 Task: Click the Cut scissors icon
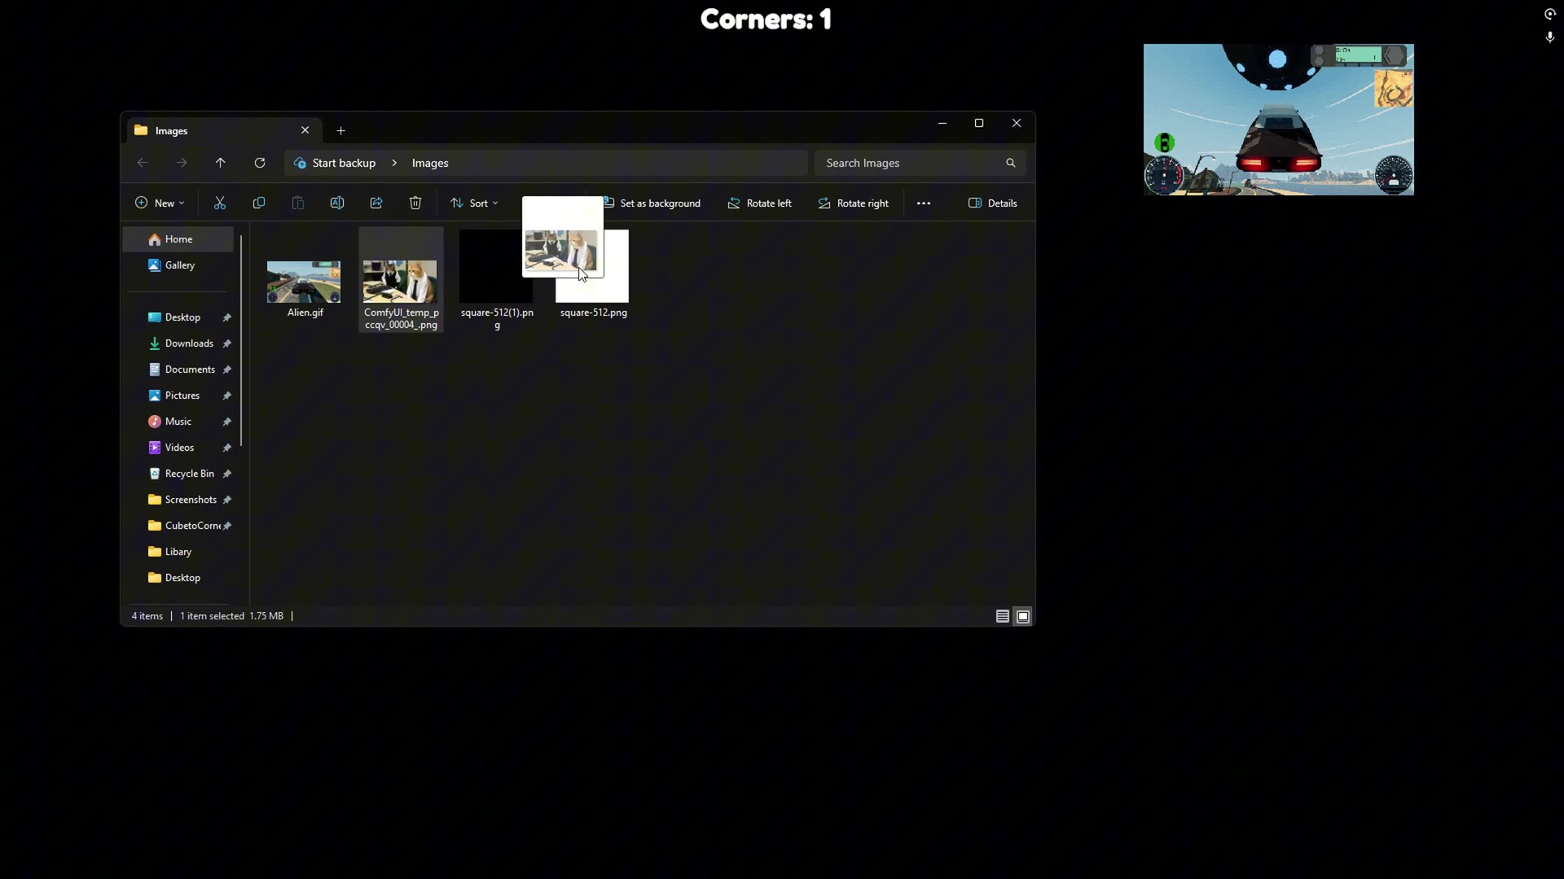220,203
